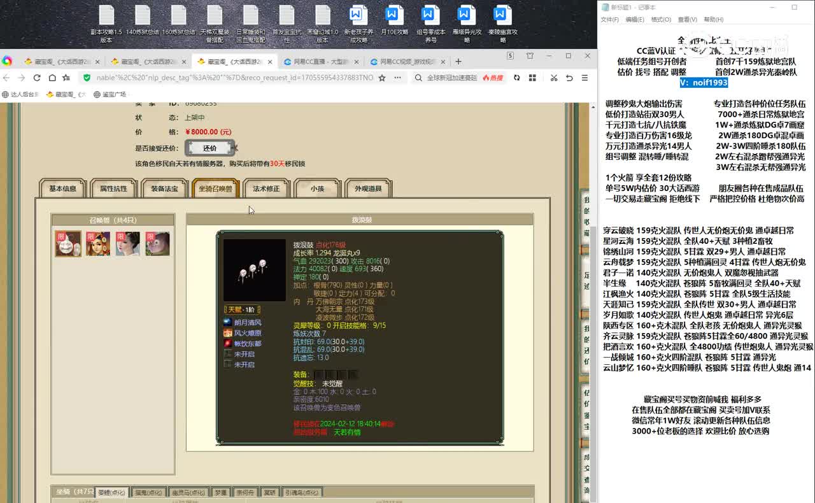Open the 新老孩子养成攻略 Word document
The height and width of the screenshot is (503, 815).
tap(358, 24)
